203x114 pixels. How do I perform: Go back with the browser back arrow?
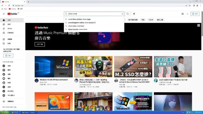click(x=2, y=6)
